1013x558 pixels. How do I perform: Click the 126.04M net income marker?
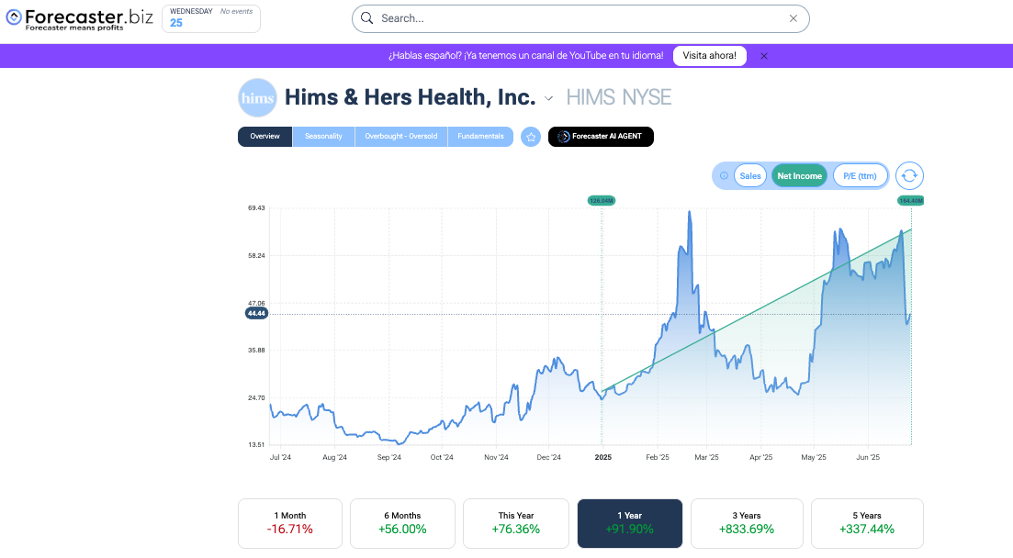pyautogui.click(x=602, y=201)
